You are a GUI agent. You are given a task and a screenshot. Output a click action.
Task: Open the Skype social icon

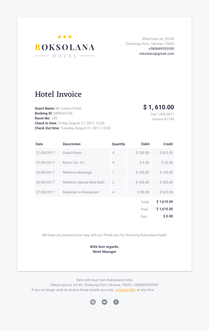(93, 302)
